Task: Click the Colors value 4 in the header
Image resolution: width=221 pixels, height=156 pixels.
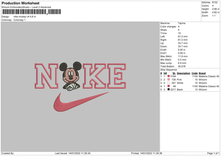Action: pos(213,6)
